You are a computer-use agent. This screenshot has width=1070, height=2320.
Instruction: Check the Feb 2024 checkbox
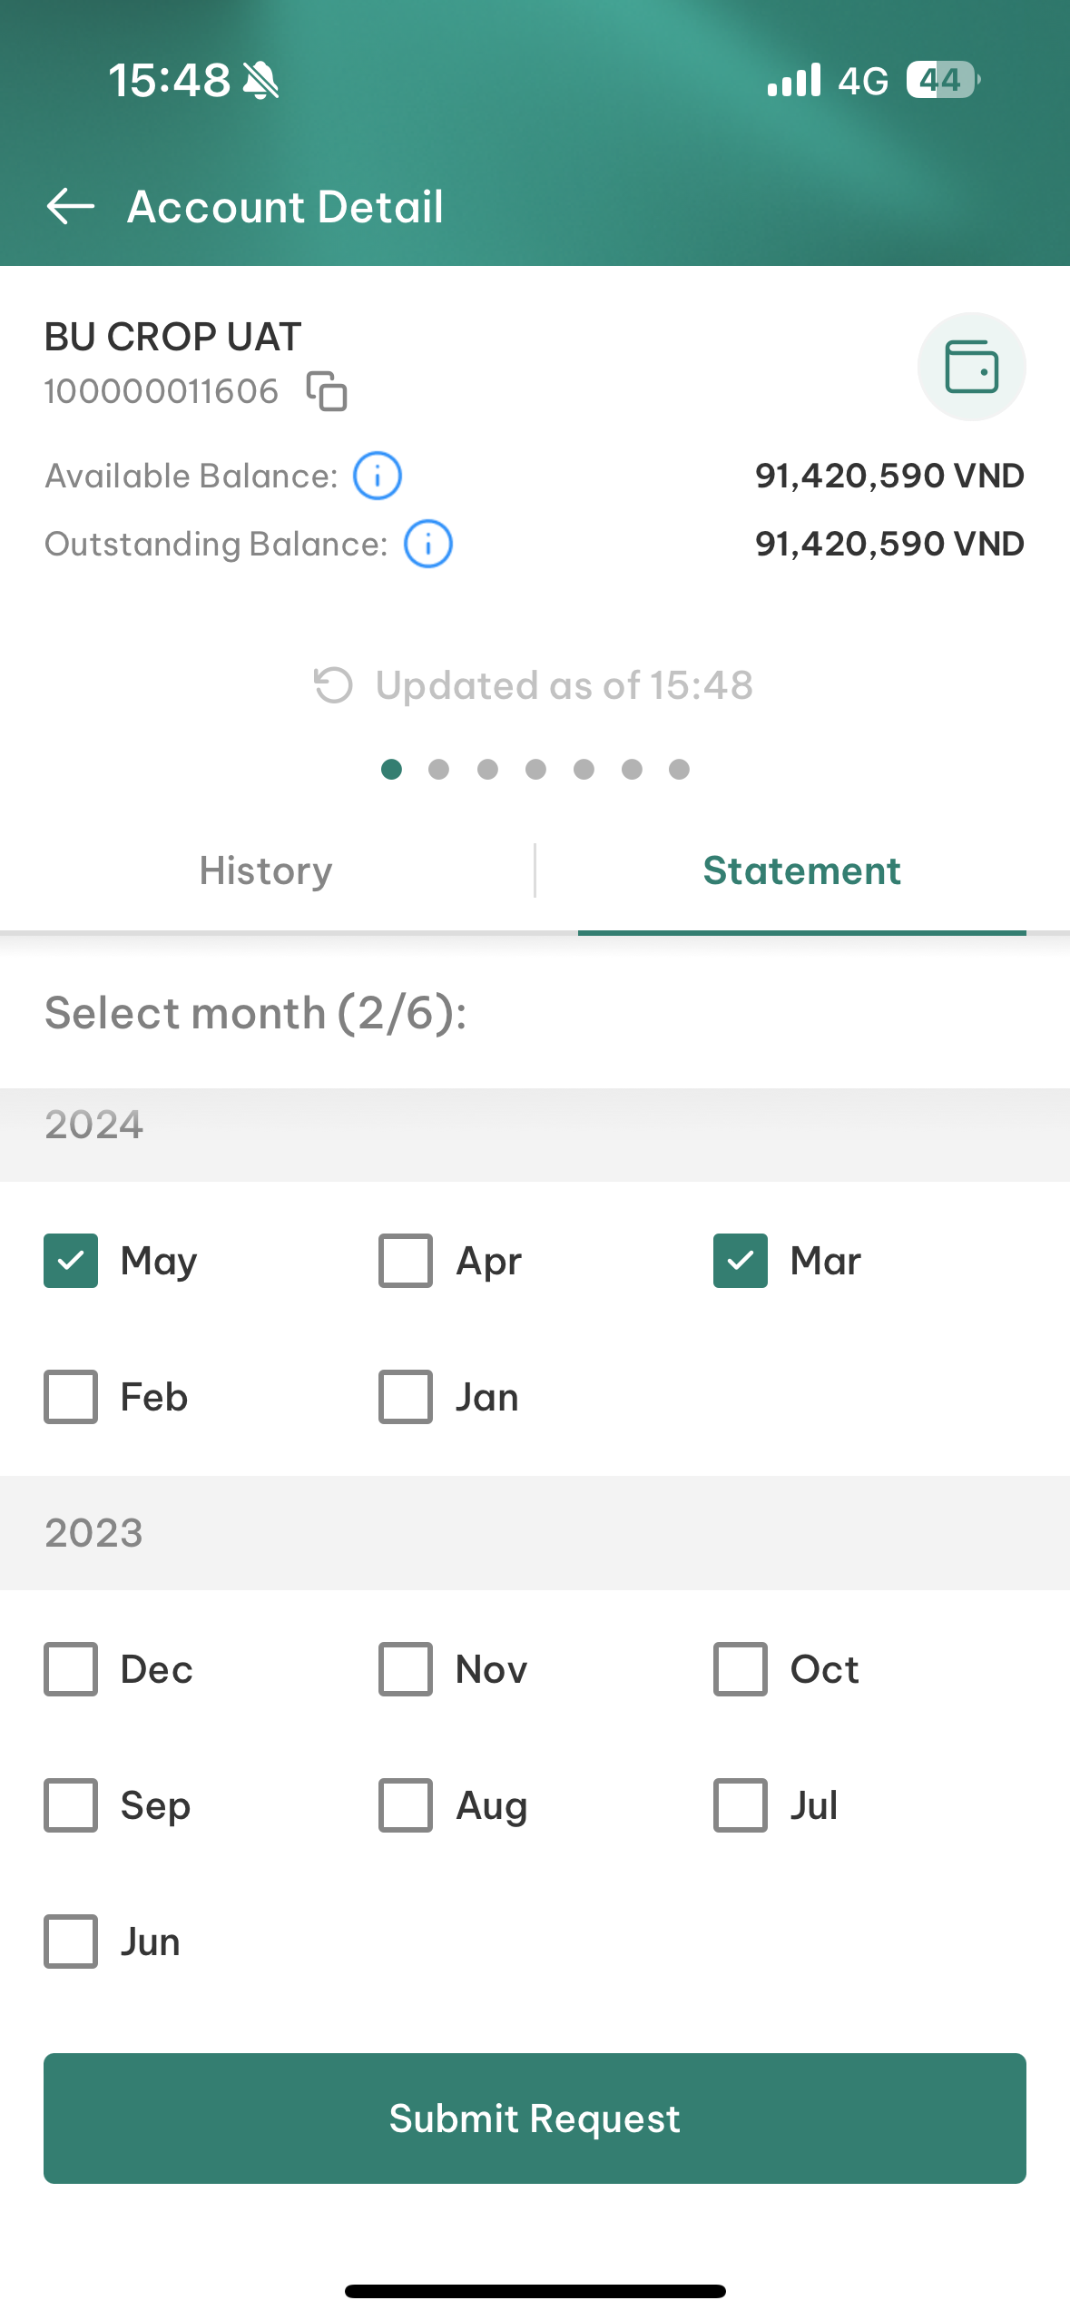[x=71, y=1397]
